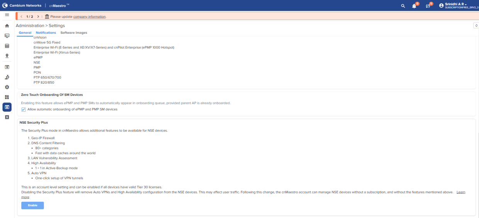Go to previous banner message arrow
Image resolution: width=479 pixels, height=218 pixels.
(x=22, y=17)
